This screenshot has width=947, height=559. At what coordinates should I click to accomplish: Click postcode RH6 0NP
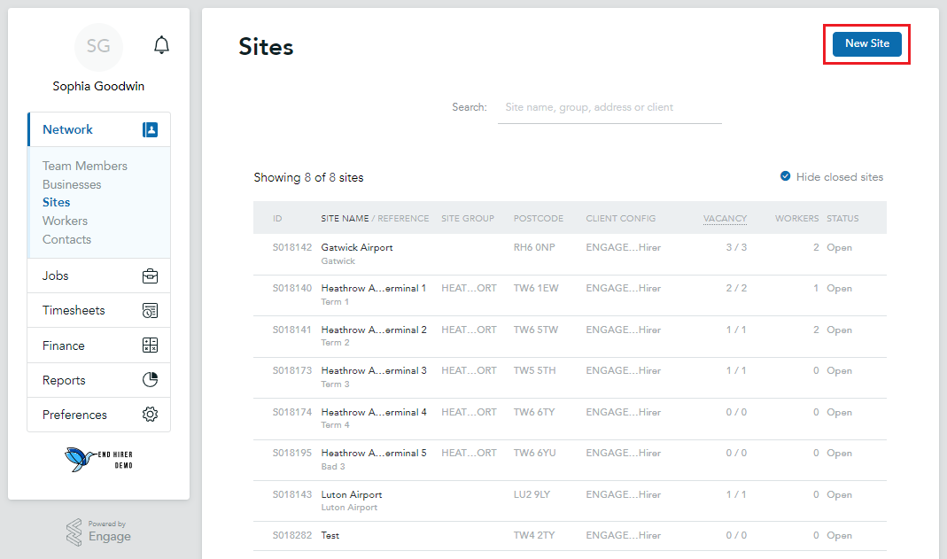pyautogui.click(x=534, y=247)
